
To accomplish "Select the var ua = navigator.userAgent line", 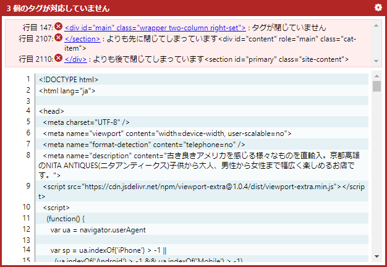I will pyautogui.click(x=202, y=230).
